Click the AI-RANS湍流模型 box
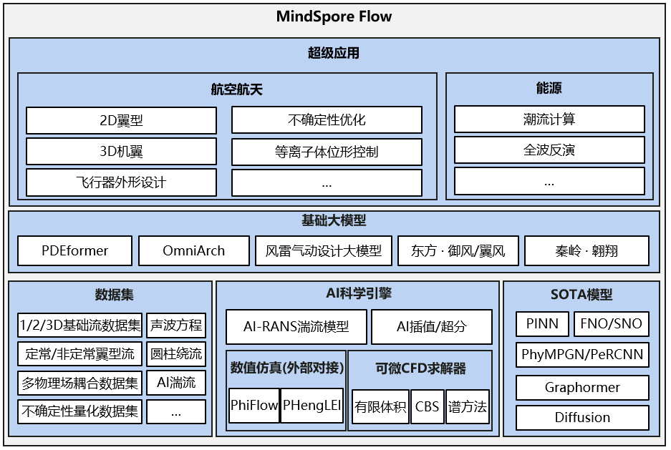Screen dimensions: 671x450 tap(296, 327)
